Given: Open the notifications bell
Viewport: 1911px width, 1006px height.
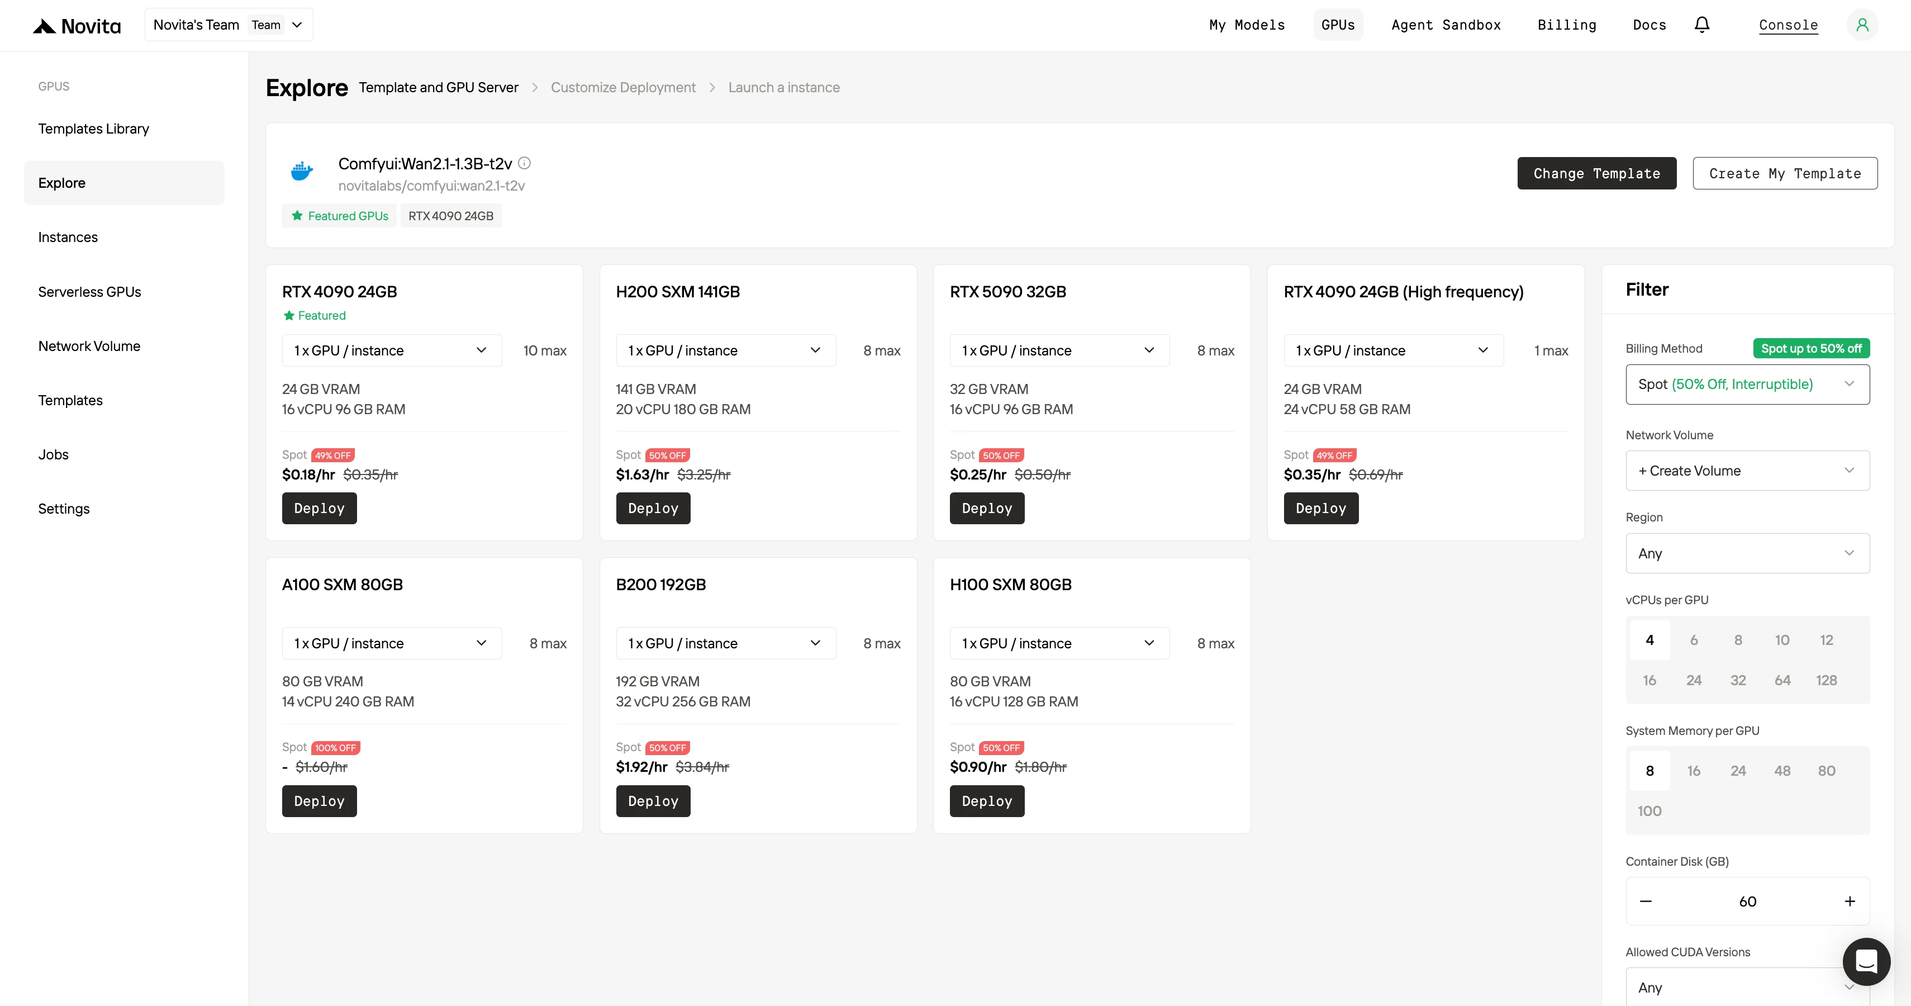Looking at the screenshot, I should click(x=1702, y=25).
